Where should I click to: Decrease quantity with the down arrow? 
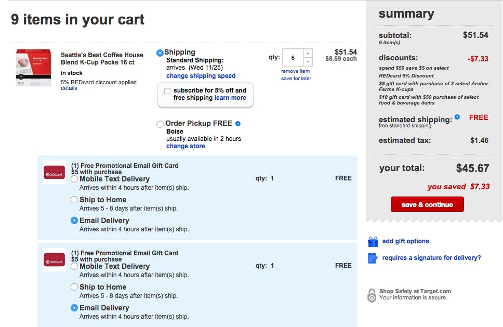coord(308,62)
